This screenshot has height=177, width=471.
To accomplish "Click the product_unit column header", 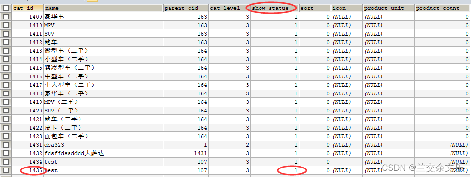I will [x=389, y=9].
